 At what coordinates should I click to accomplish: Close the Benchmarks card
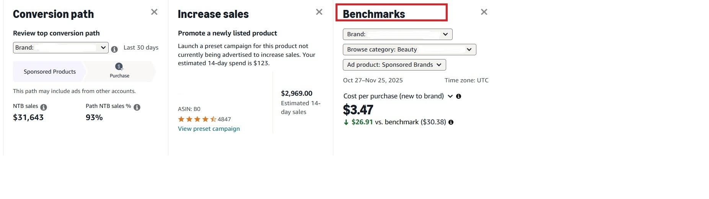tap(484, 12)
